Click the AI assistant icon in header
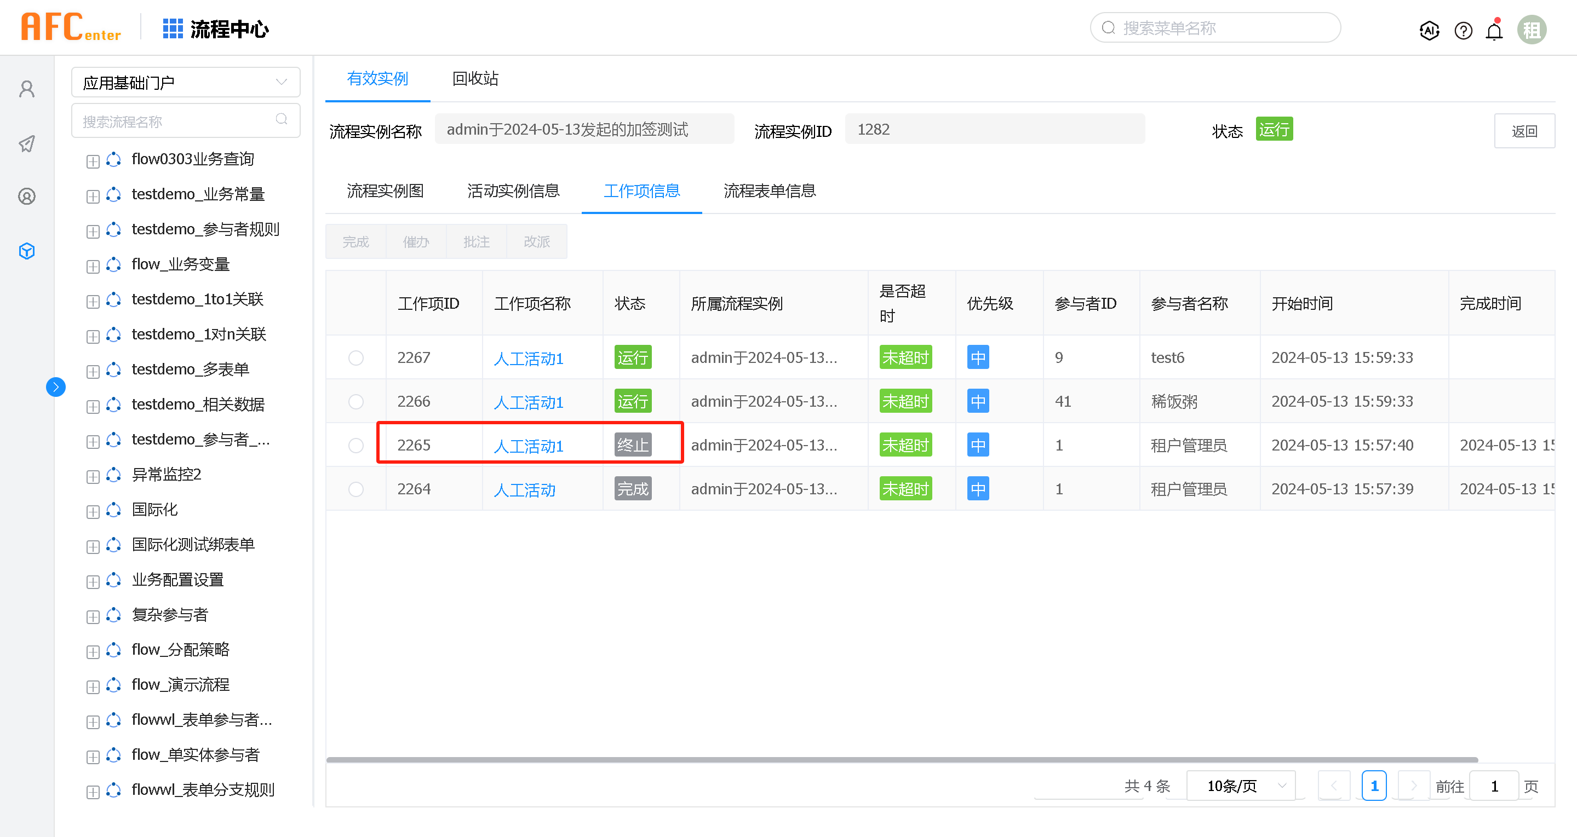Viewport: 1577px width, 837px height. pyautogui.click(x=1429, y=30)
